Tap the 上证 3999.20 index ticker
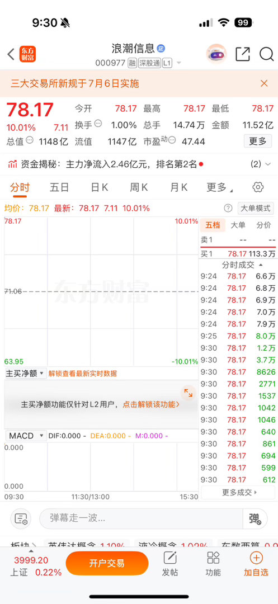 click(35, 566)
